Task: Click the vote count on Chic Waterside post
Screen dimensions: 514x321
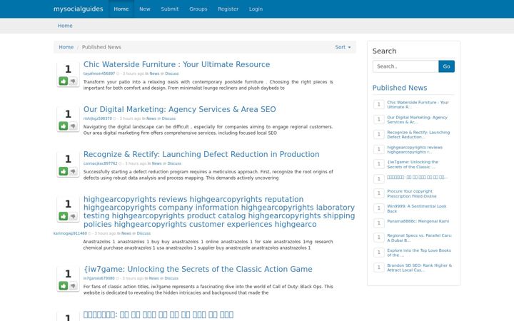Action: (x=68, y=69)
